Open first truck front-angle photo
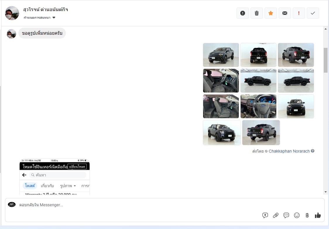This screenshot has width=329, height=229. tap(221, 55)
